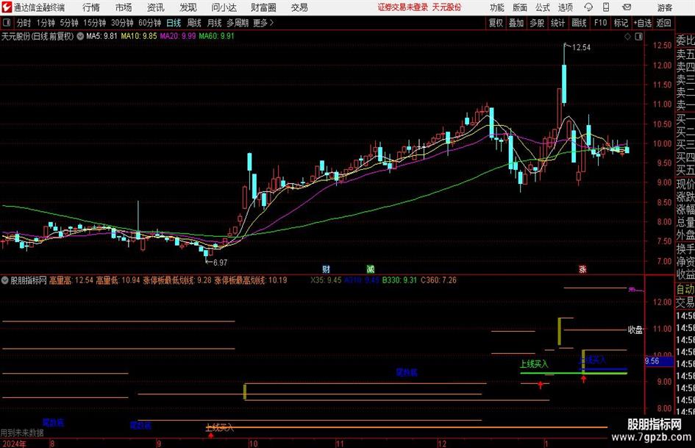
Task: Switch to 60分钟 period
Action: coord(149,23)
